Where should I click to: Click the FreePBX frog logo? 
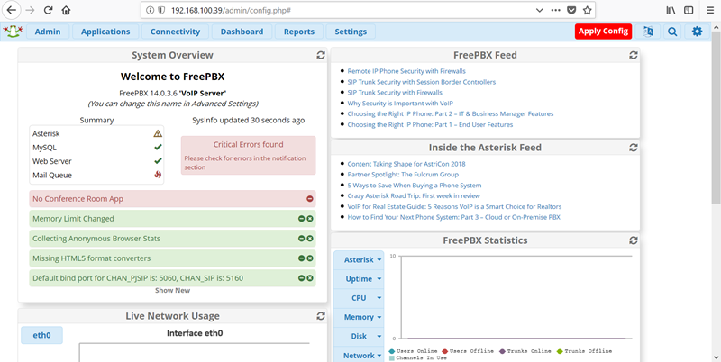click(x=13, y=32)
